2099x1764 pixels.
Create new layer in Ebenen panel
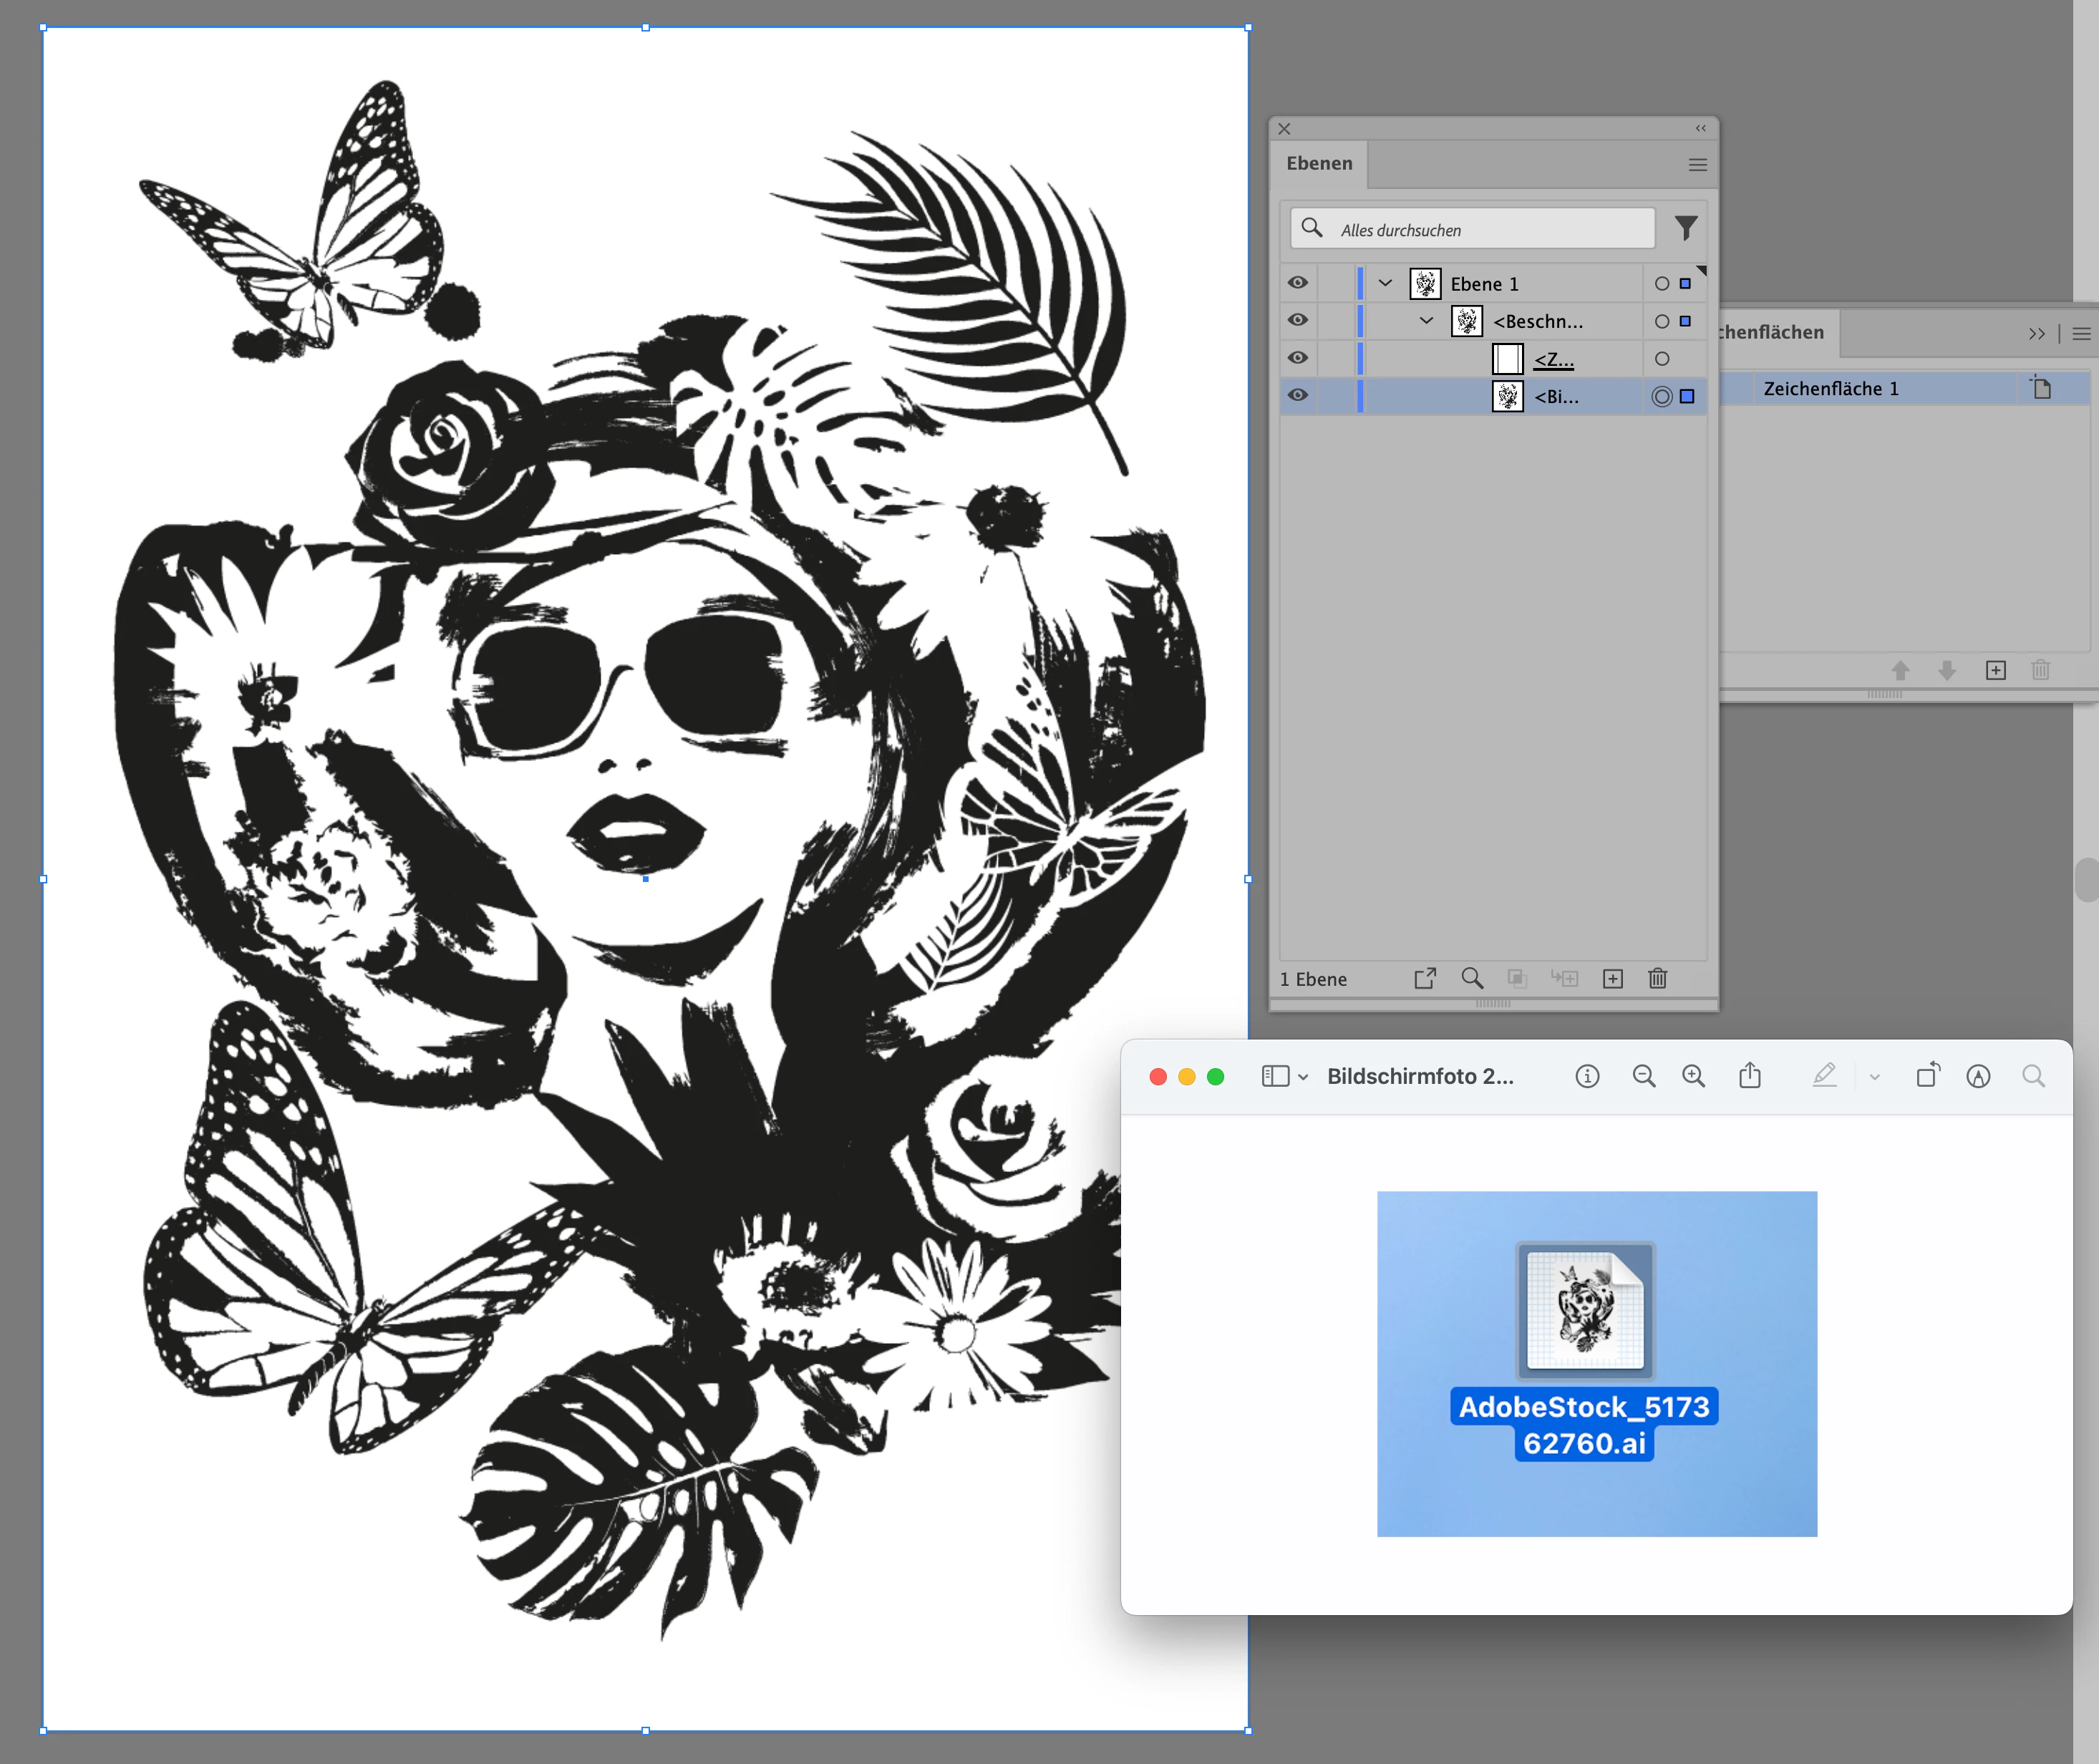point(1612,978)
